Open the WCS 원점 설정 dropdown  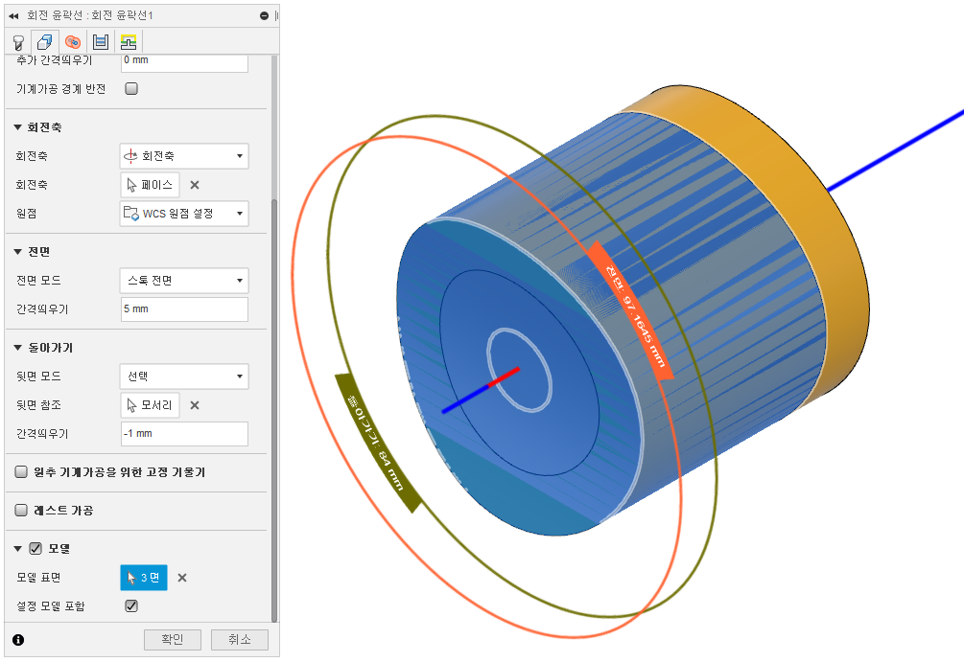[x=184, y=213]
